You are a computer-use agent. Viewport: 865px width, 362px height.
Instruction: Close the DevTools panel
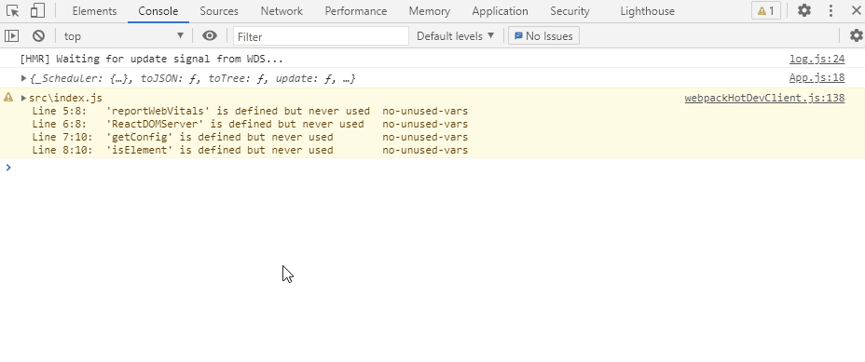click(x=857, y=10)
